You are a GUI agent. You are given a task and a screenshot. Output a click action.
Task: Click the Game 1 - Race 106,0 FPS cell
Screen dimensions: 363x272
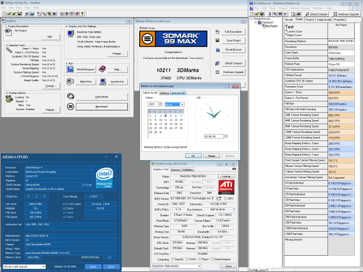click(341, 92)
